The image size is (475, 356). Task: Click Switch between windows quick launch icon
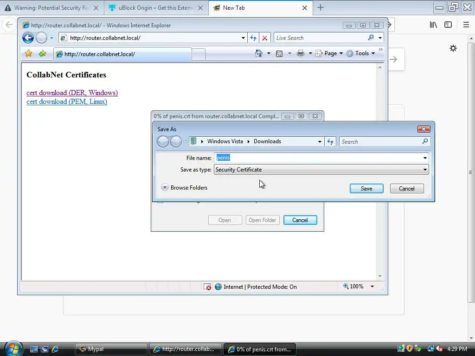tap(45, 349)
